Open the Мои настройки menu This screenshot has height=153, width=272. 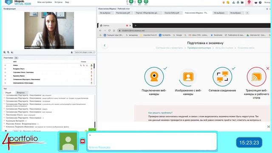(x=44, y=2)
